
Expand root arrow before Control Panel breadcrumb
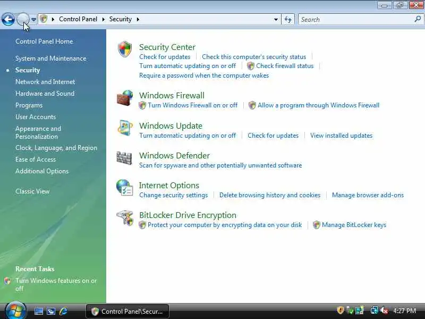(x=53, y=19)
